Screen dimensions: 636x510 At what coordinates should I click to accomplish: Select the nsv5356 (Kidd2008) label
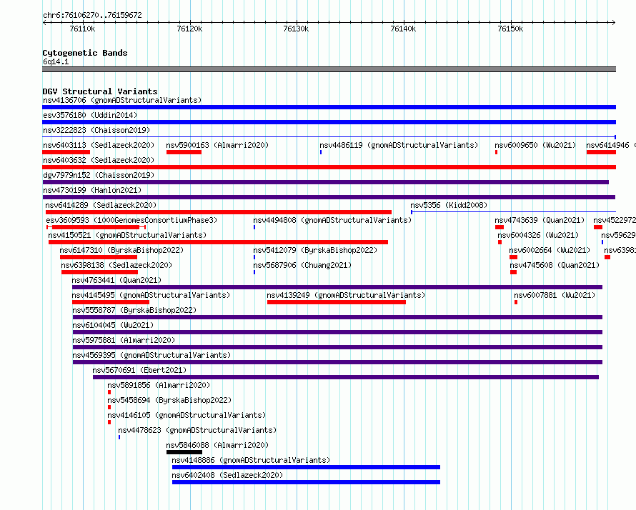coord(449,205)
